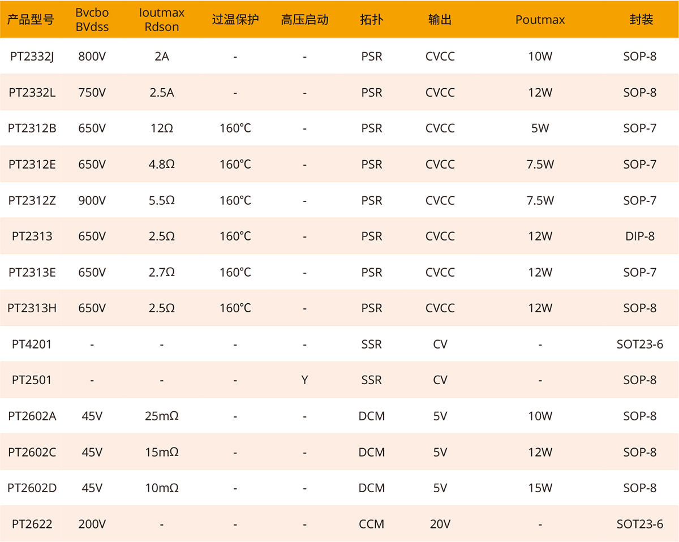
Task: Select the PT2313E model name
Action: [x=32, y=272]
